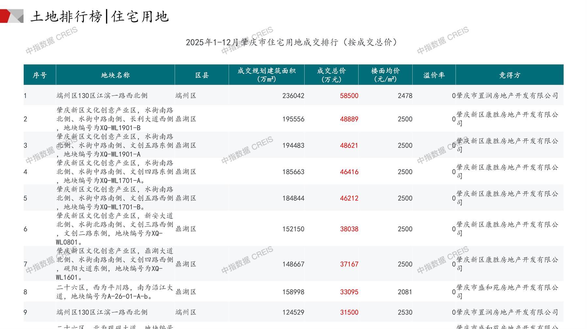The image size is (587, 329).
Task: Click the 楼面均价 (元/m²) column header
Action: coord(385,75)
